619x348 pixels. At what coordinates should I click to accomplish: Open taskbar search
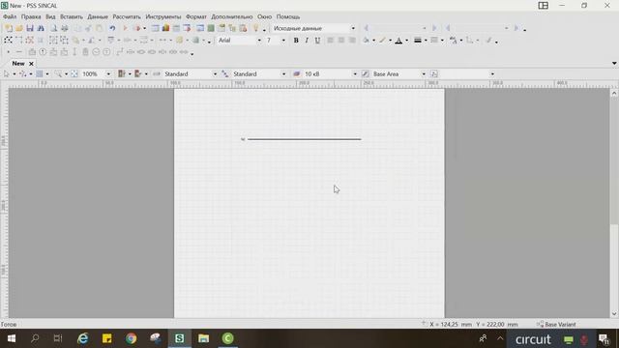[x=35, y=338]
